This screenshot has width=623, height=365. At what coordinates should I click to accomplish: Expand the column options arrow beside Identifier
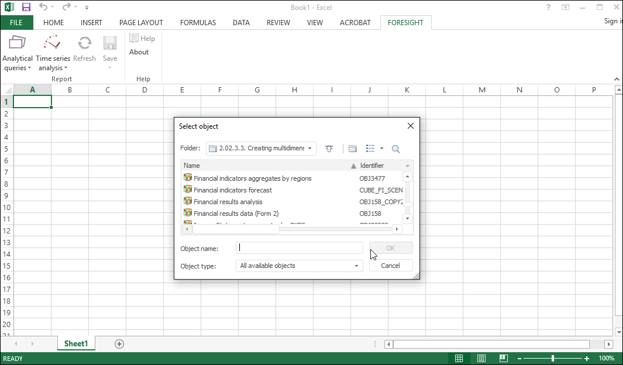(407, 166)
